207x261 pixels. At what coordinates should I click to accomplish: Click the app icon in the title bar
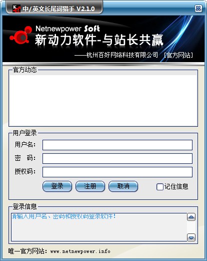click(16, 9)
